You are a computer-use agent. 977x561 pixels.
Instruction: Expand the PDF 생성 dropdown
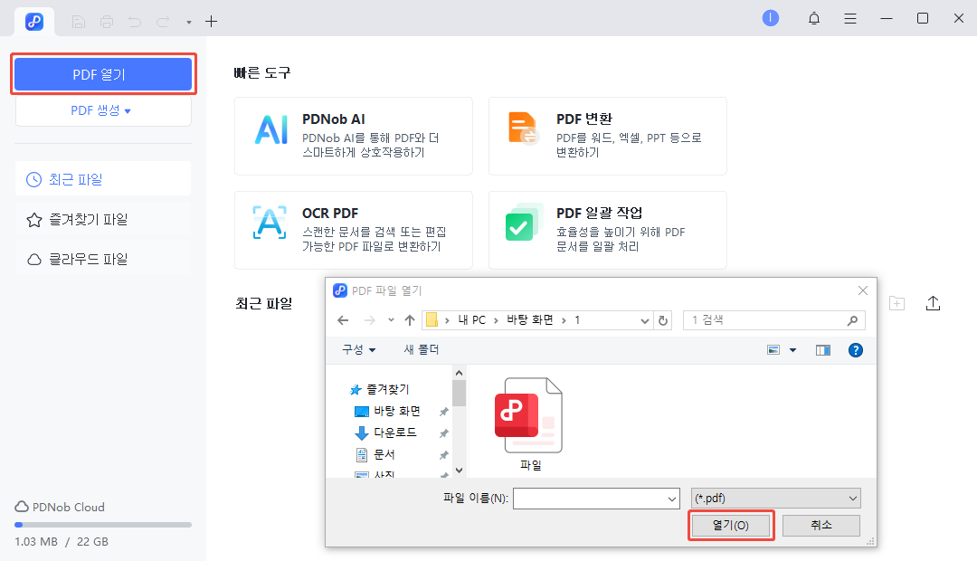click(x=102, y=110)
